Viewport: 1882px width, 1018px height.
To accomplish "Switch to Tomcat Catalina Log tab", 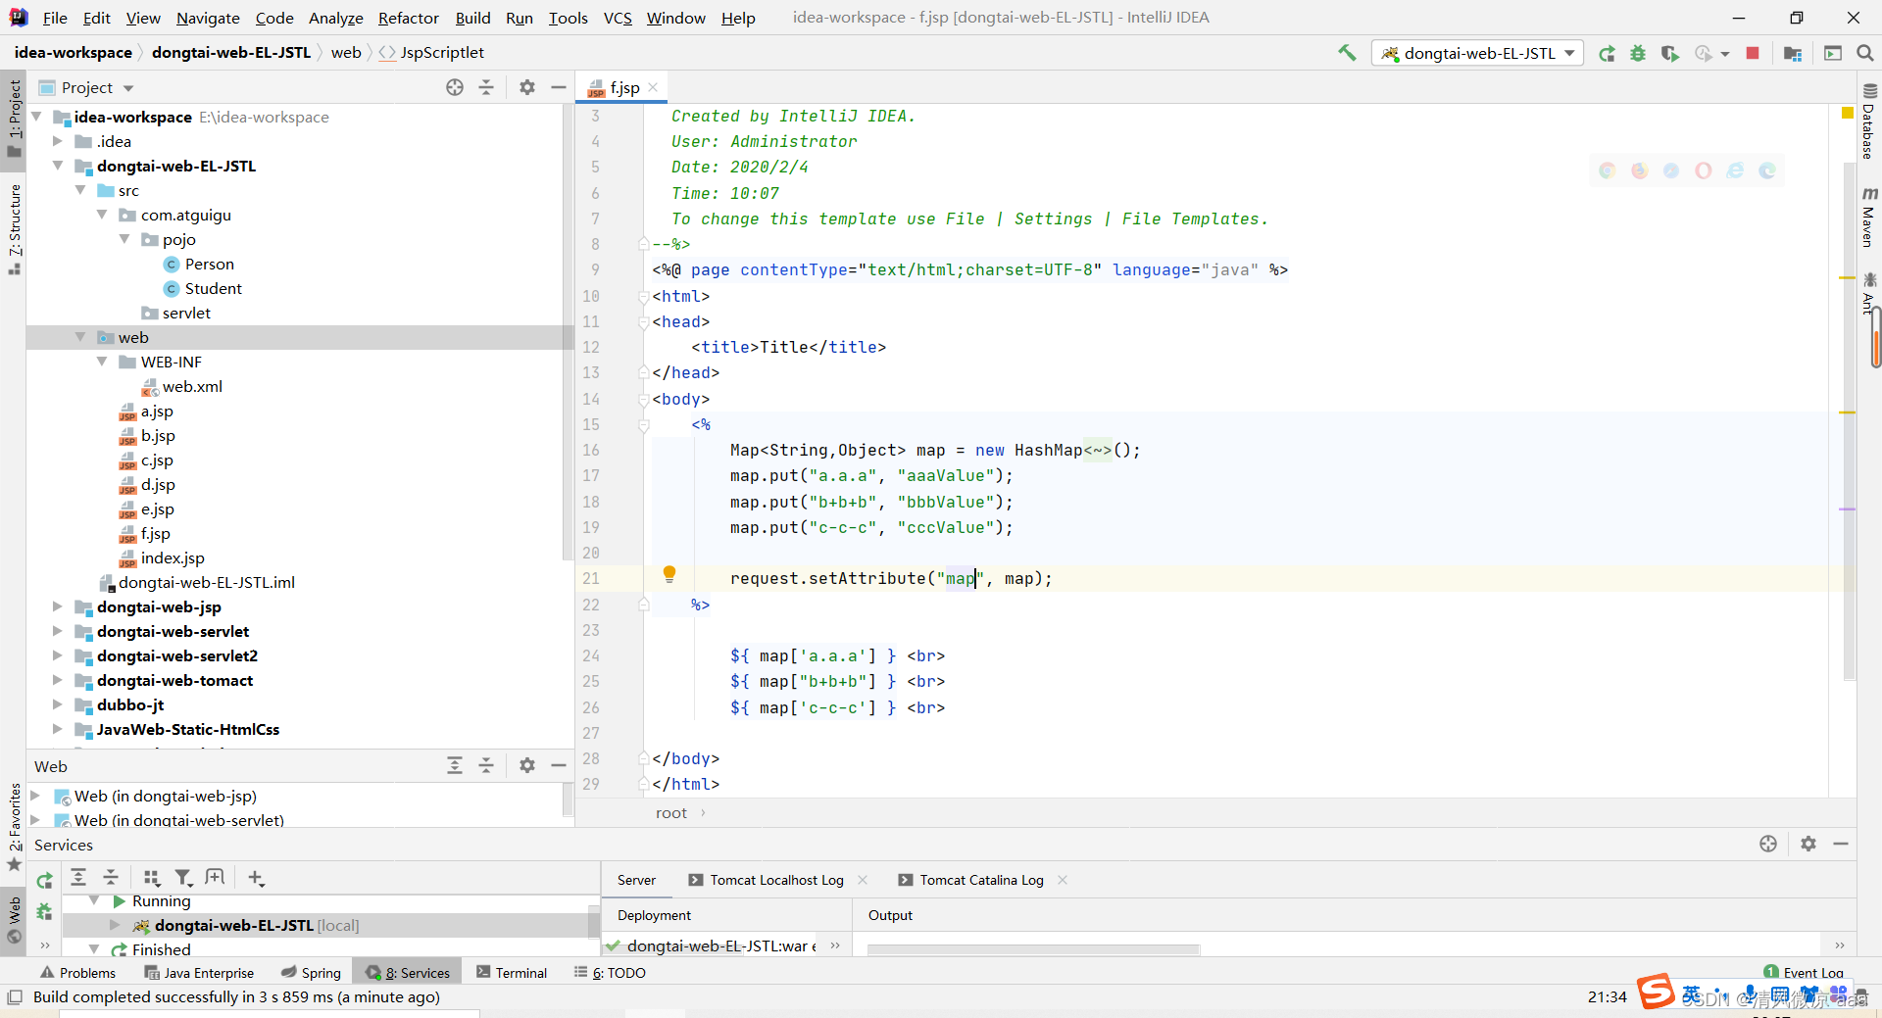I will pyautogui.click(x=981, y=880).
